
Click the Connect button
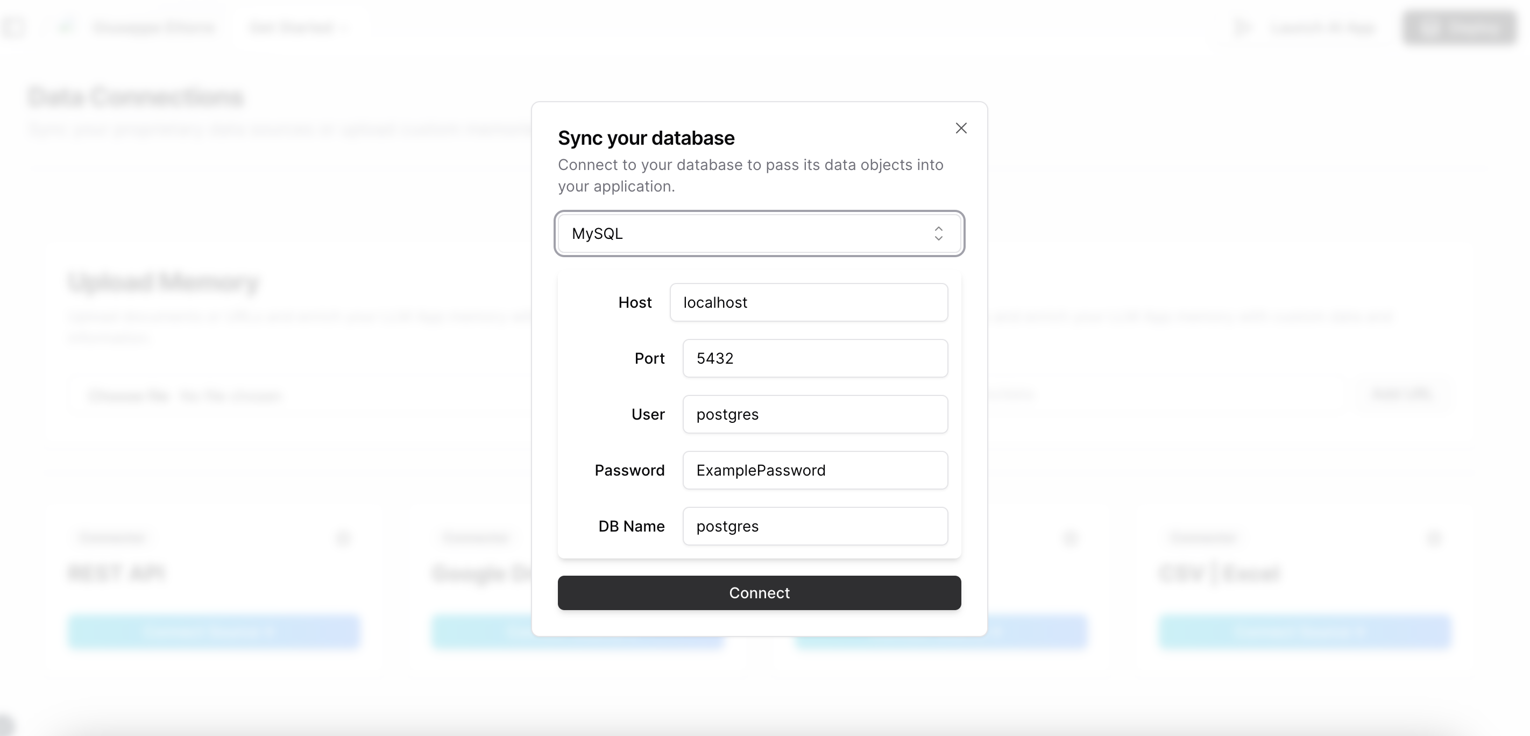coord(759,593)
